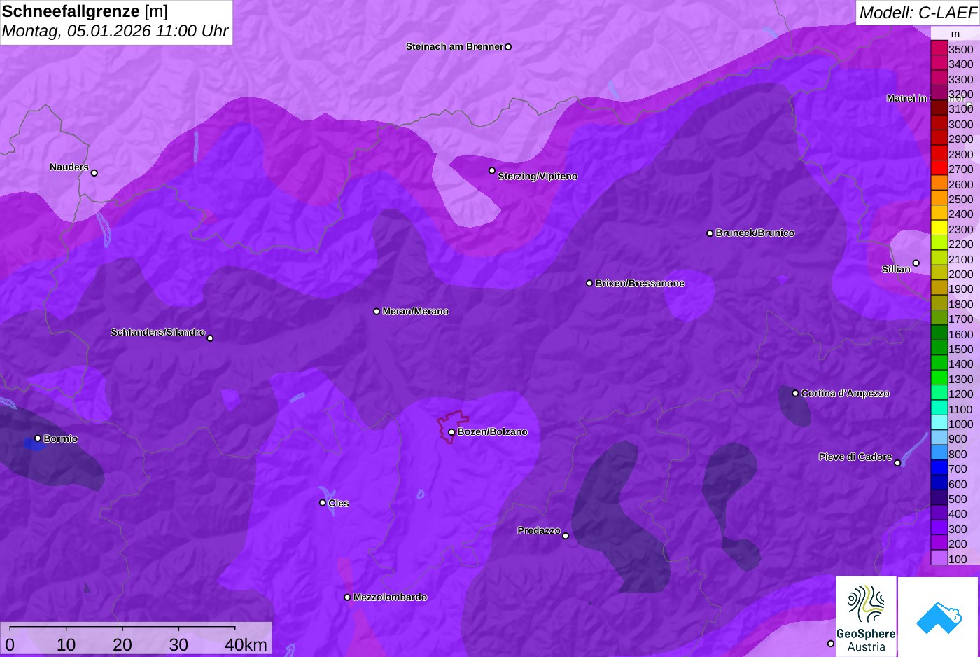
Task: Click the Schneefallgrenze [m] title
Action: (85, 11)
